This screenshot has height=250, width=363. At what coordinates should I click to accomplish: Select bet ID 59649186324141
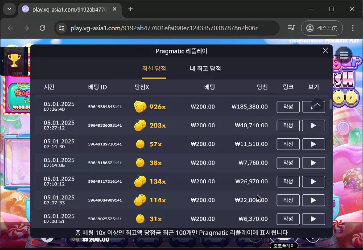(x=105, y=163)
